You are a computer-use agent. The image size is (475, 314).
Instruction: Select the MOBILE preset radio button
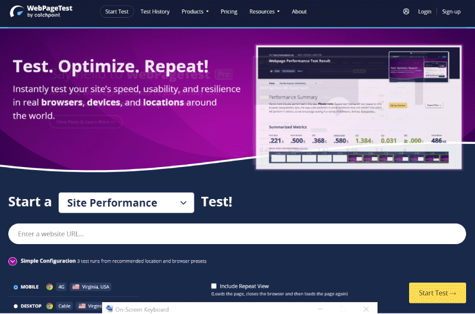16,287
